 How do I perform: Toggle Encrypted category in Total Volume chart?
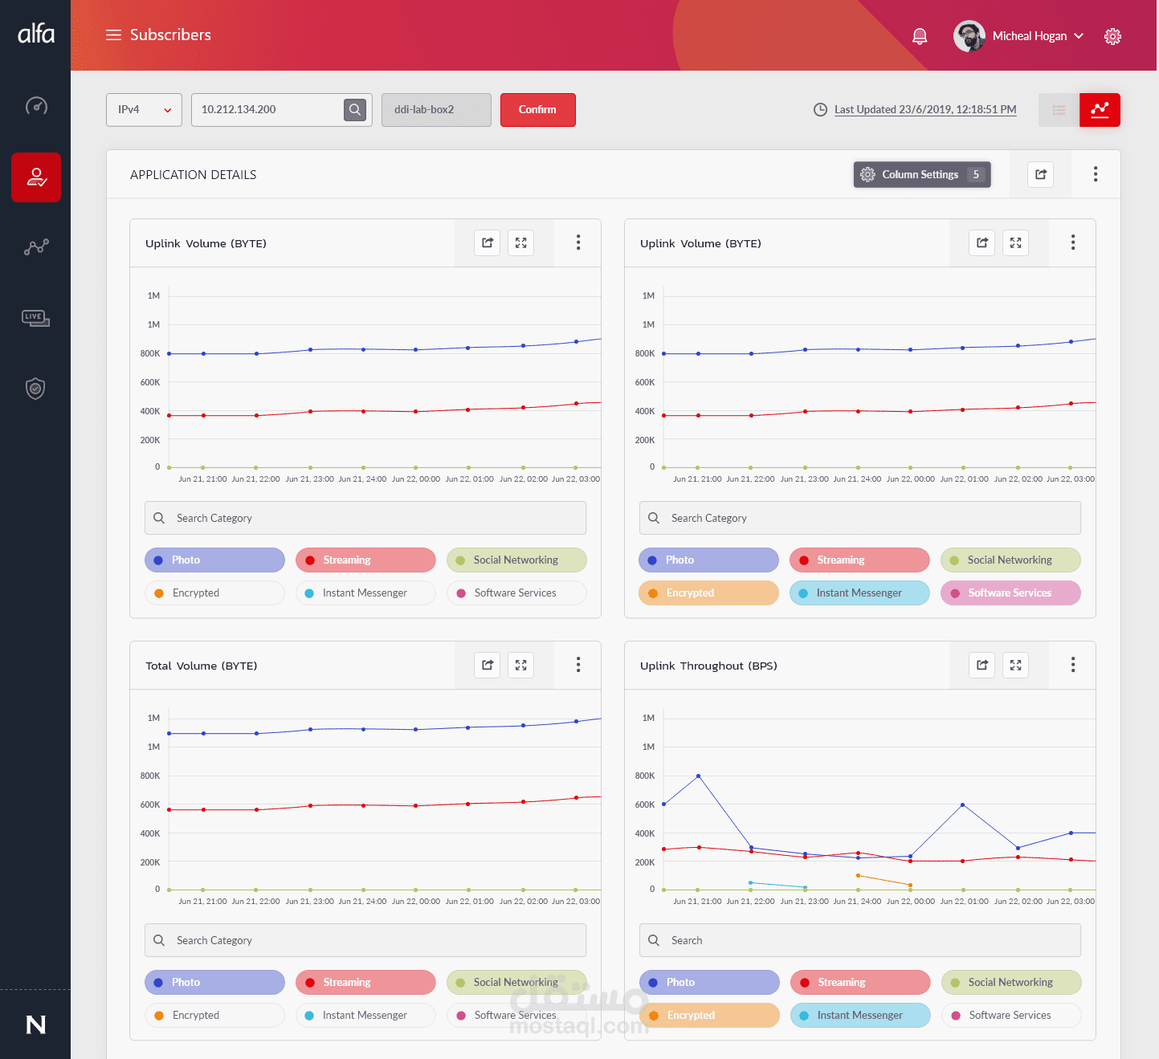tap(214, 1015)
